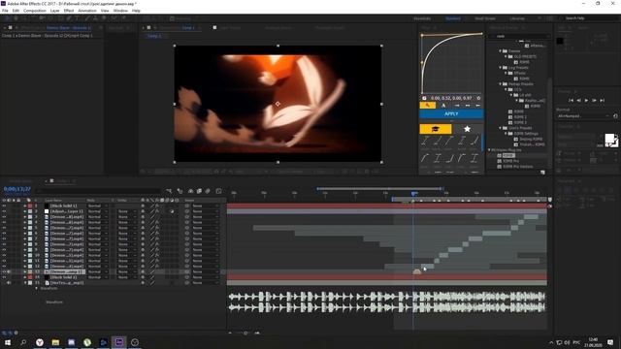Viewport: 621px width, 349px height.
Task: Select the first easing preset in bottom row
Action: (425, 159)
